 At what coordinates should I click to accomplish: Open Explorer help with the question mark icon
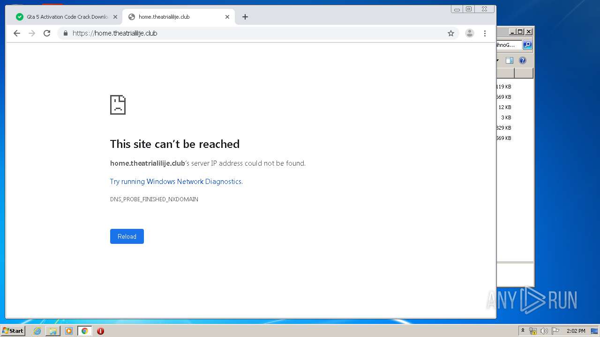(523, 60)
